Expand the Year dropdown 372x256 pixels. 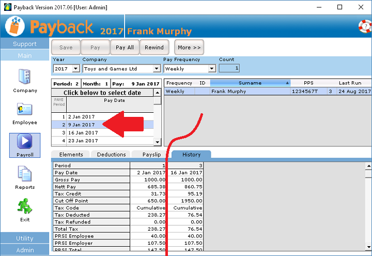point(75,69)
